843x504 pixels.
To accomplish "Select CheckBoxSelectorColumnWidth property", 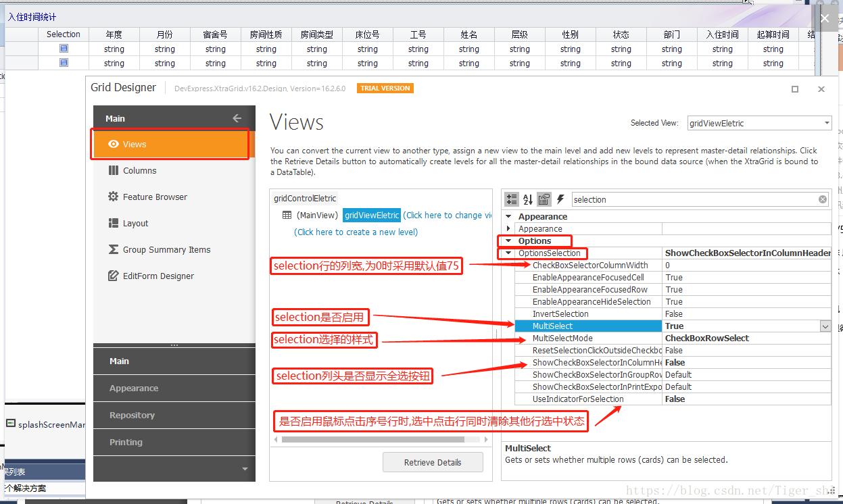I will pyautogui.click(x=590, y=266).
